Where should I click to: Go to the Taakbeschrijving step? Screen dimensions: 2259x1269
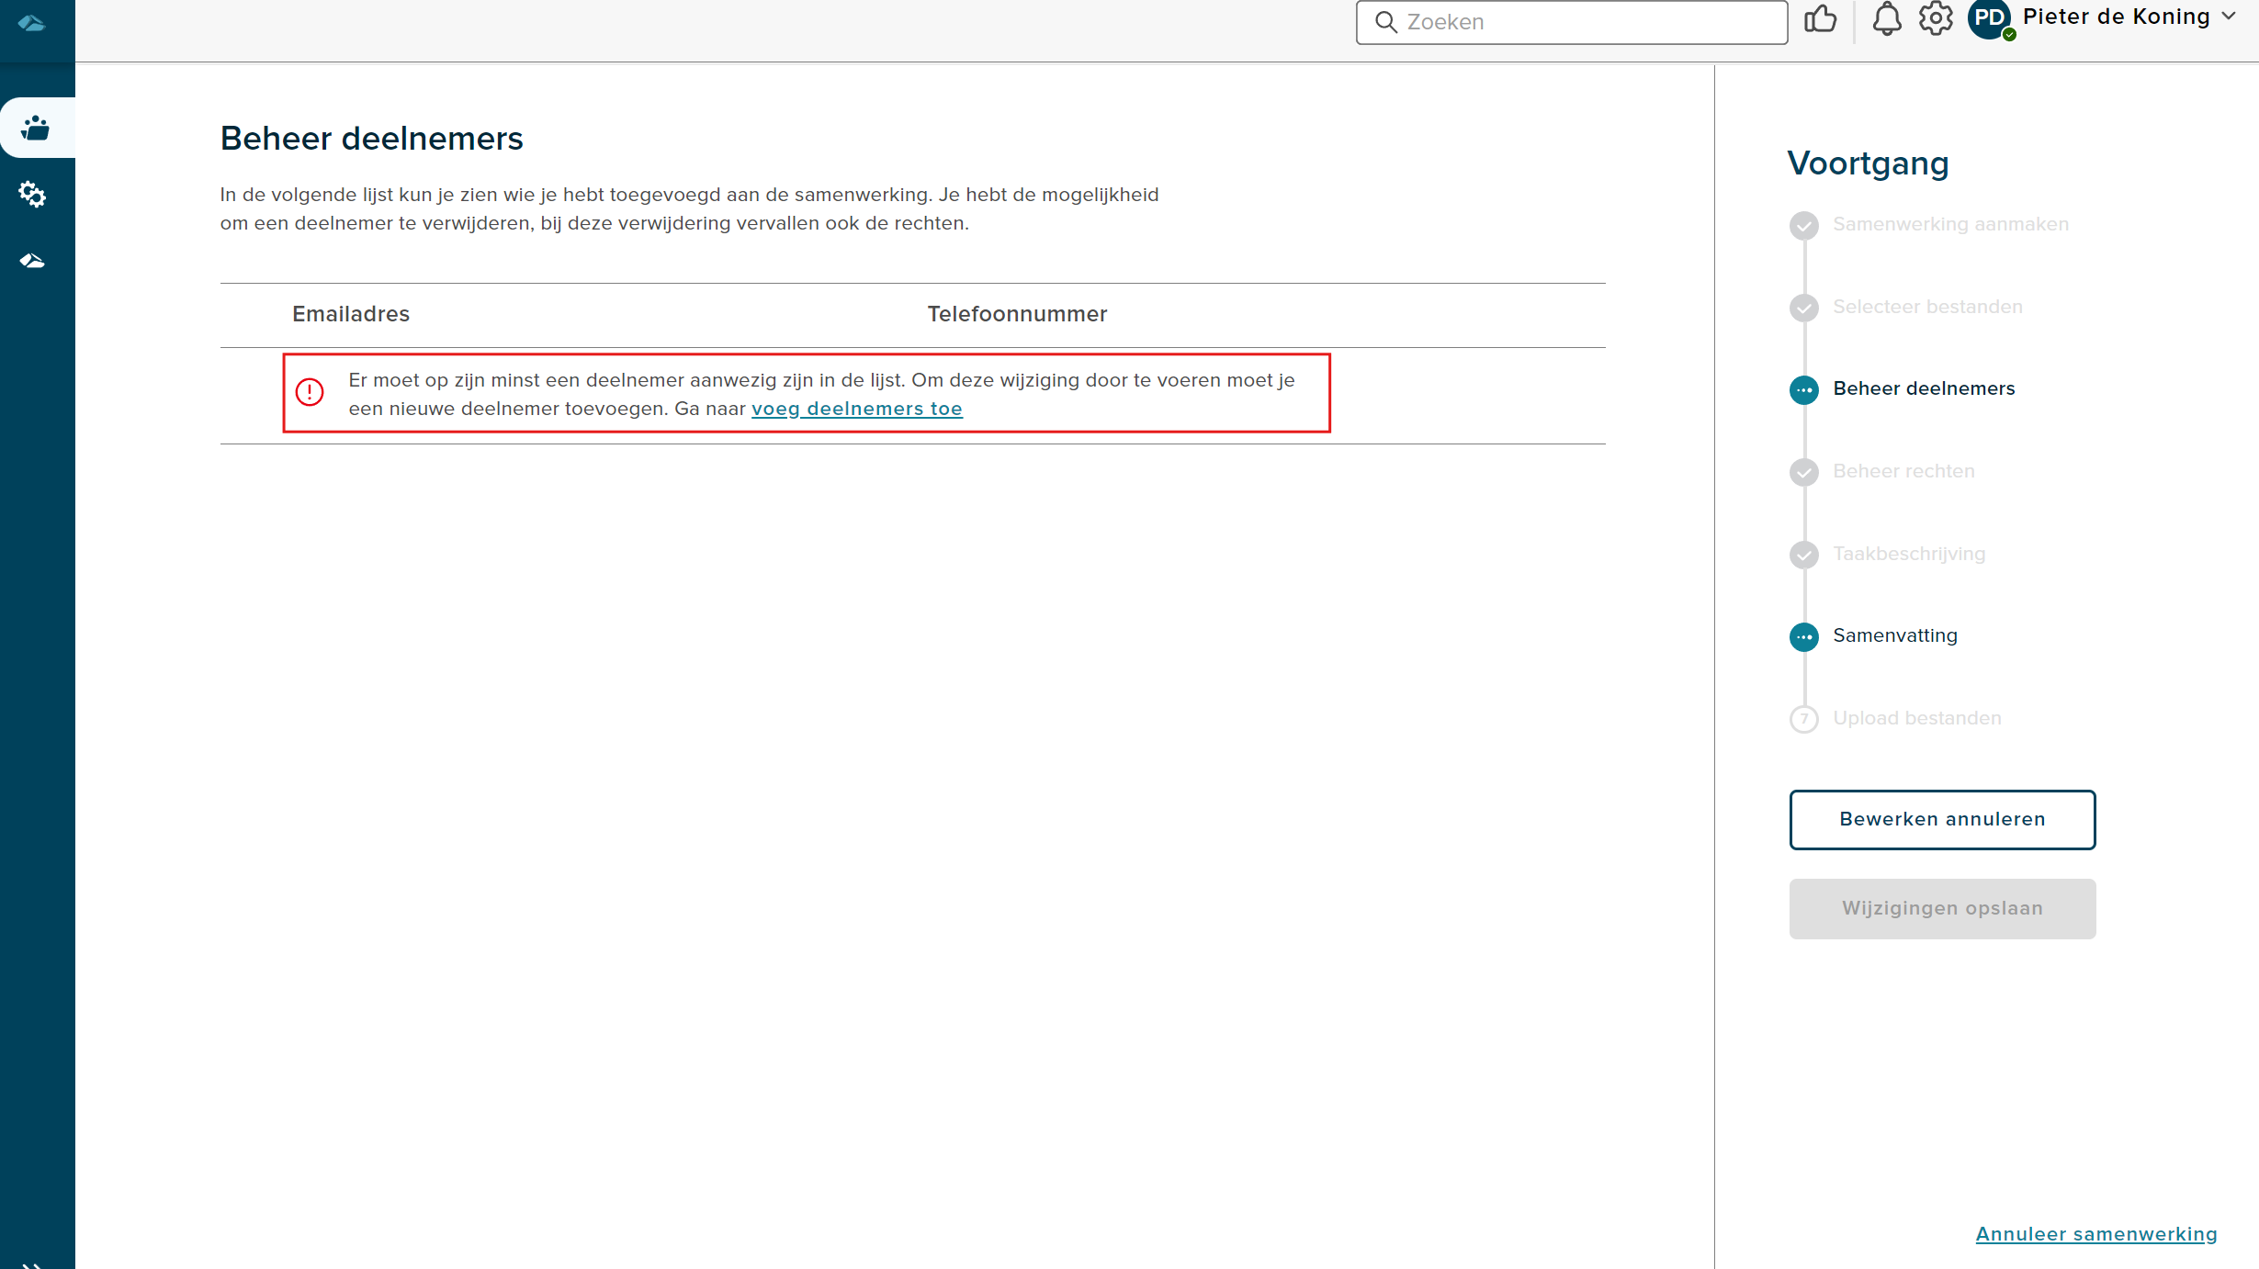click(1909, 554)
